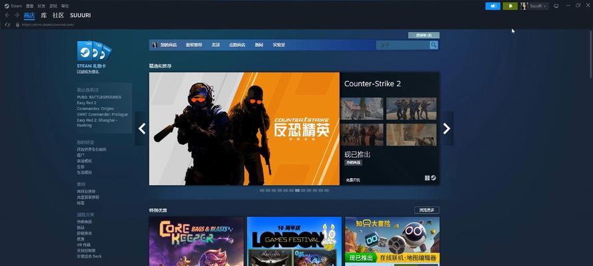Switch to the 库 (Library) tab
Viewport: 593px width, 266px height.
click(44, 15)
